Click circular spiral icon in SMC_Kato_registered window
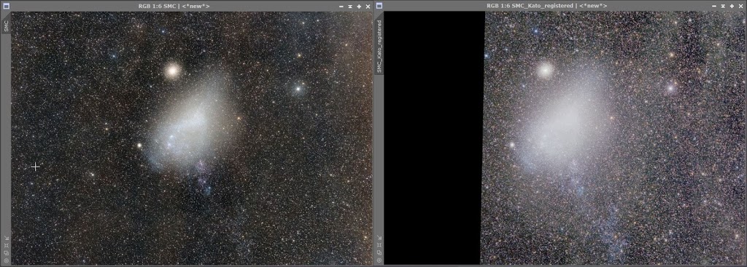Screen dimensions: 747x267 [x=379, y=260]
